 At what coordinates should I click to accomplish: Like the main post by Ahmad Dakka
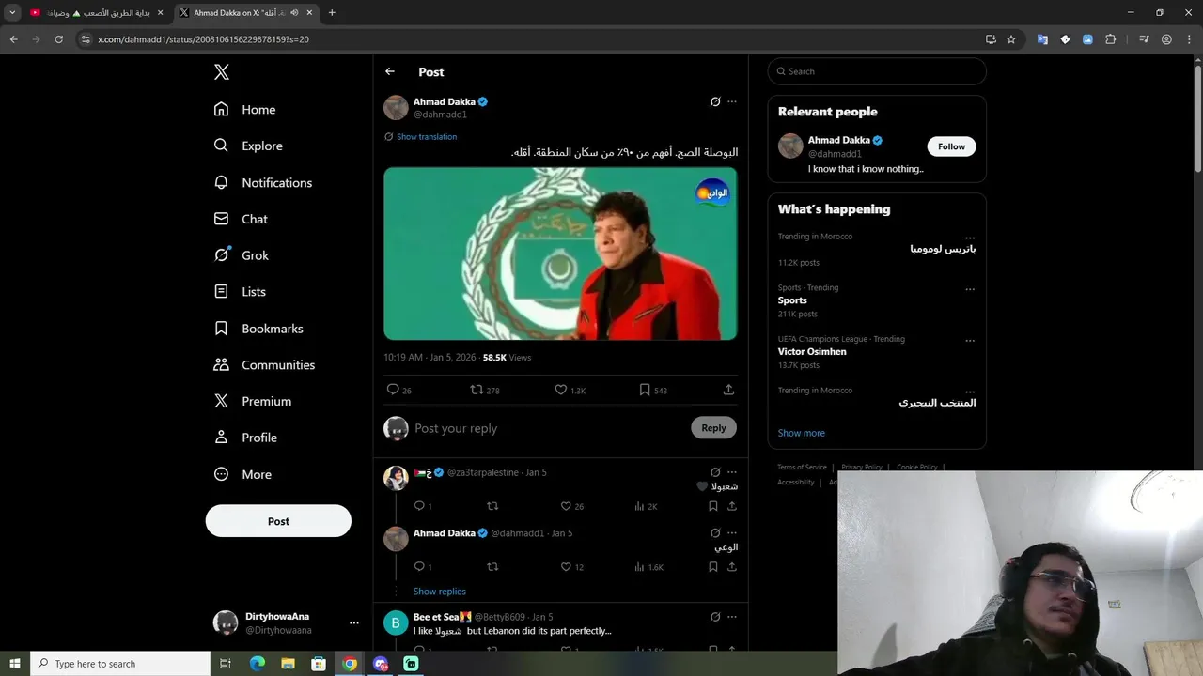pos(561,390)
